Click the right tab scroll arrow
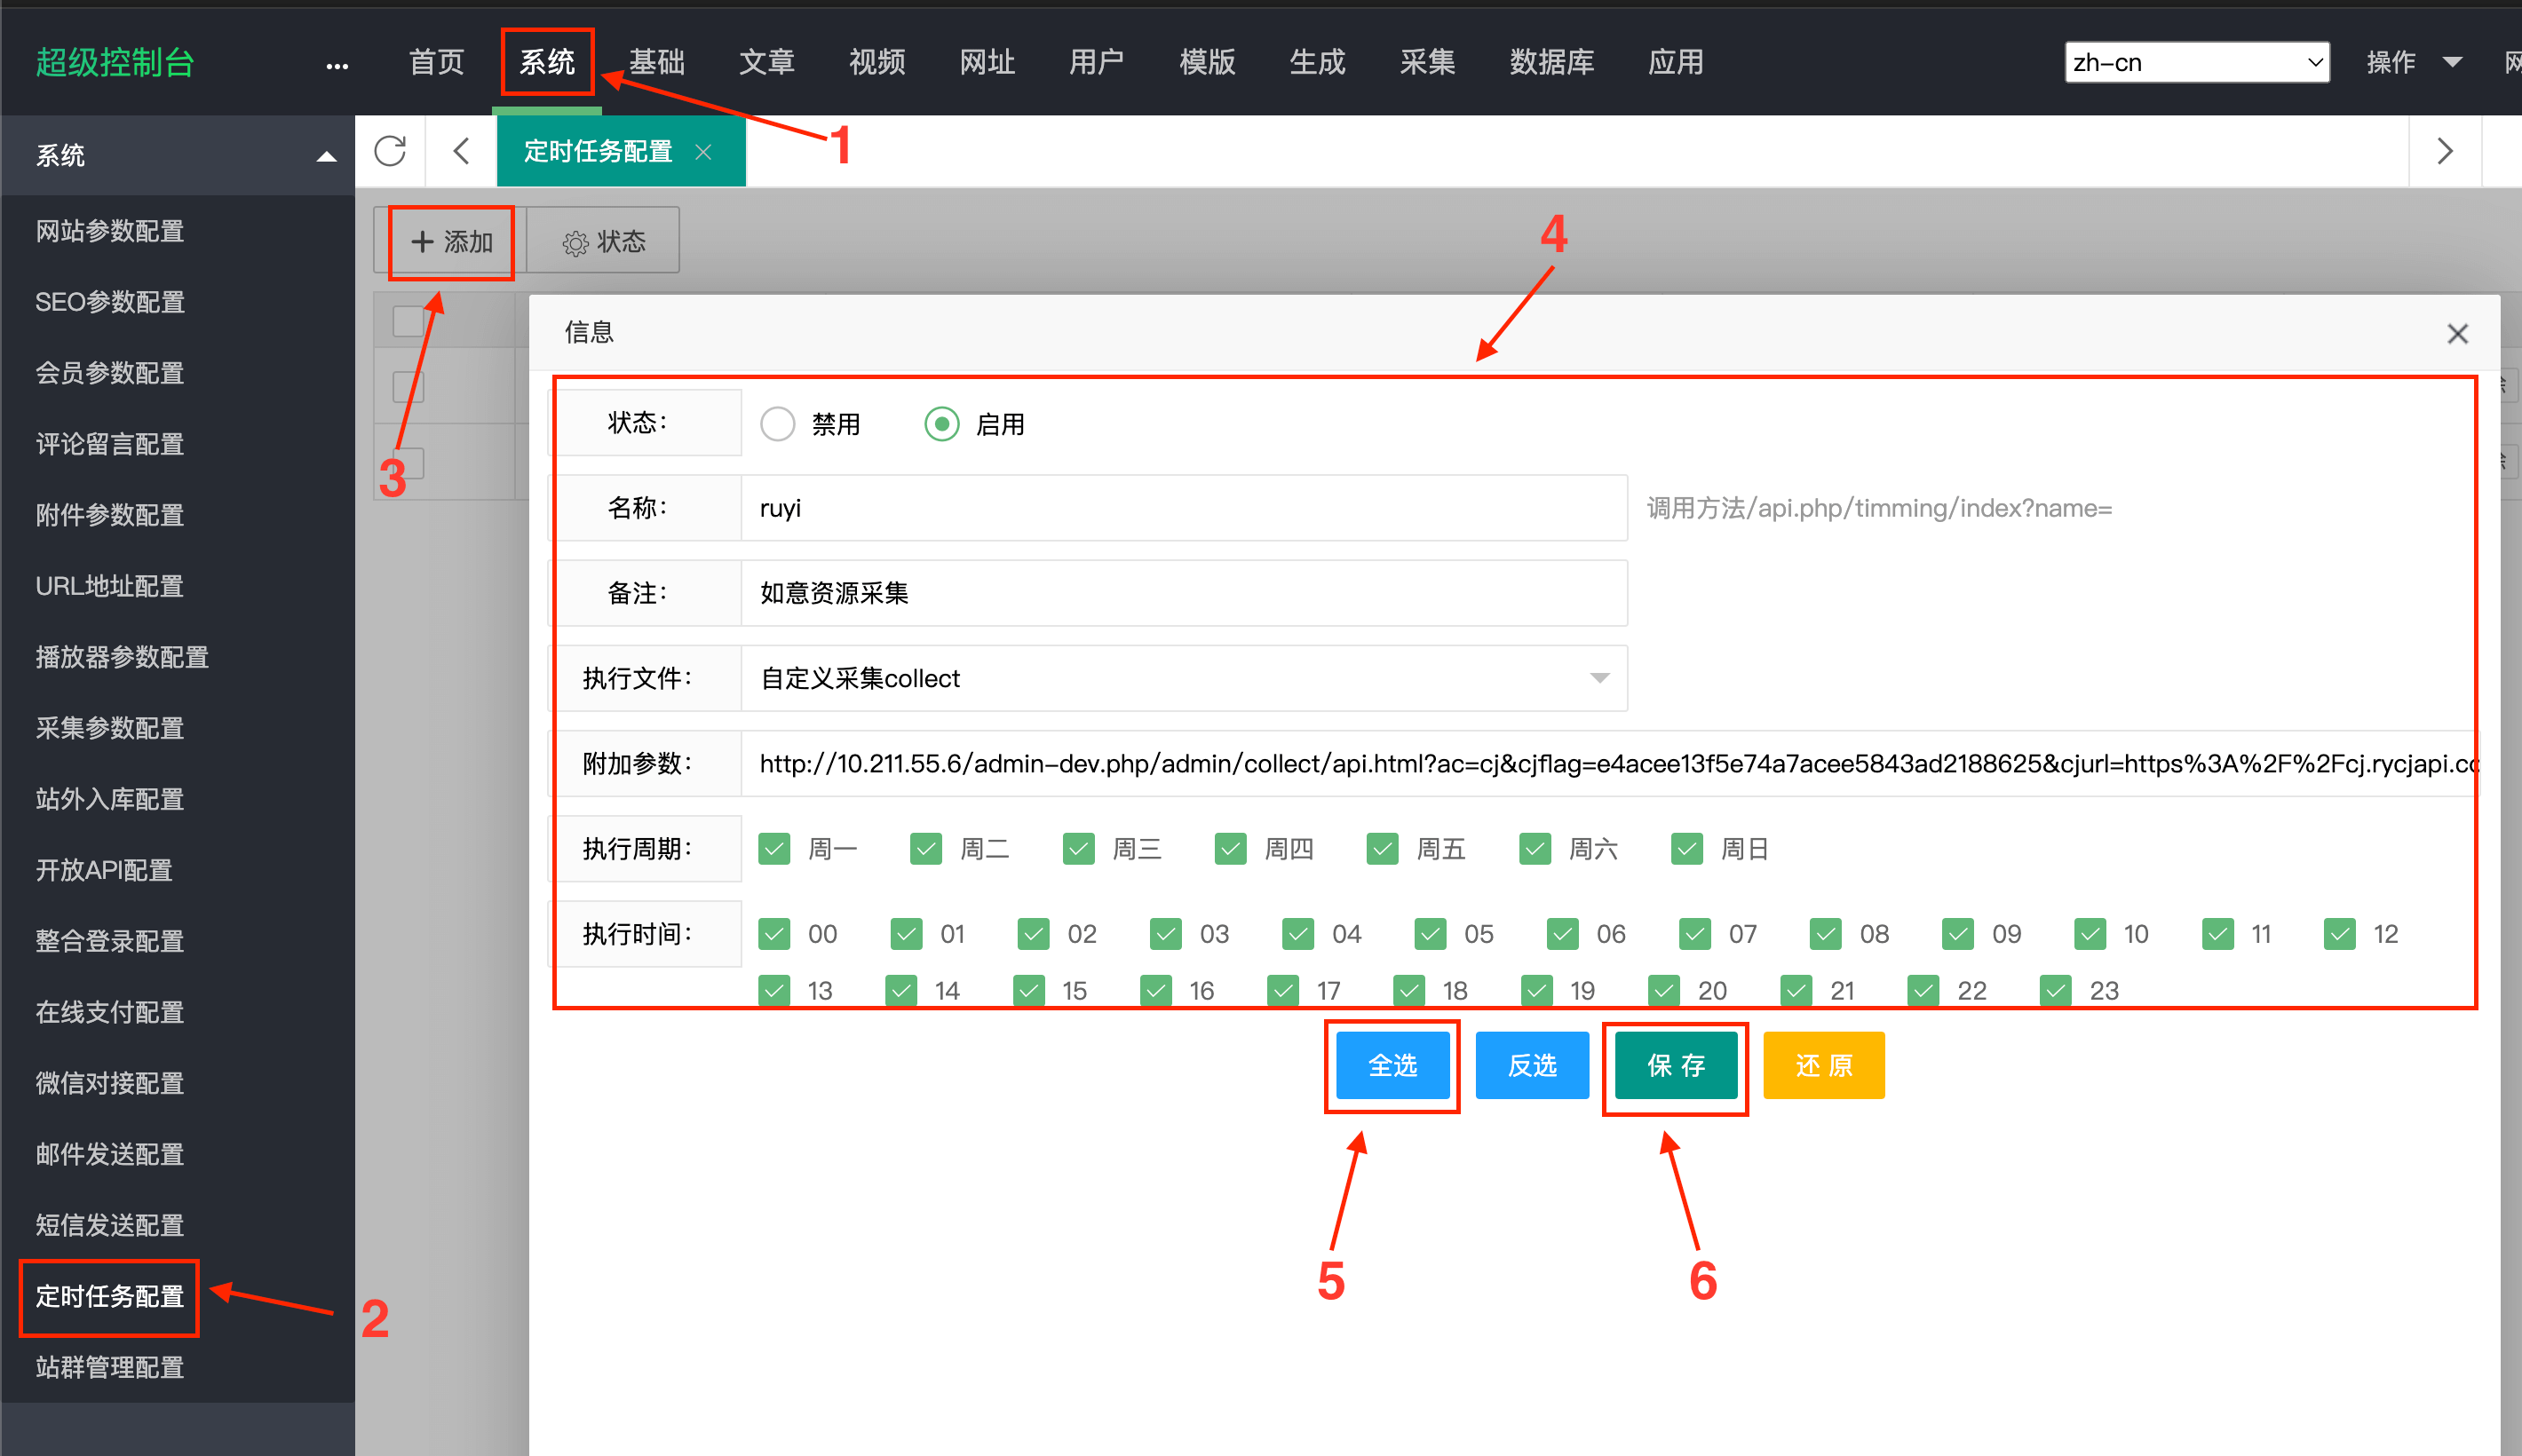Screen dimensions: 2522x1456 pyautogui.click(x=2444, y=151)
